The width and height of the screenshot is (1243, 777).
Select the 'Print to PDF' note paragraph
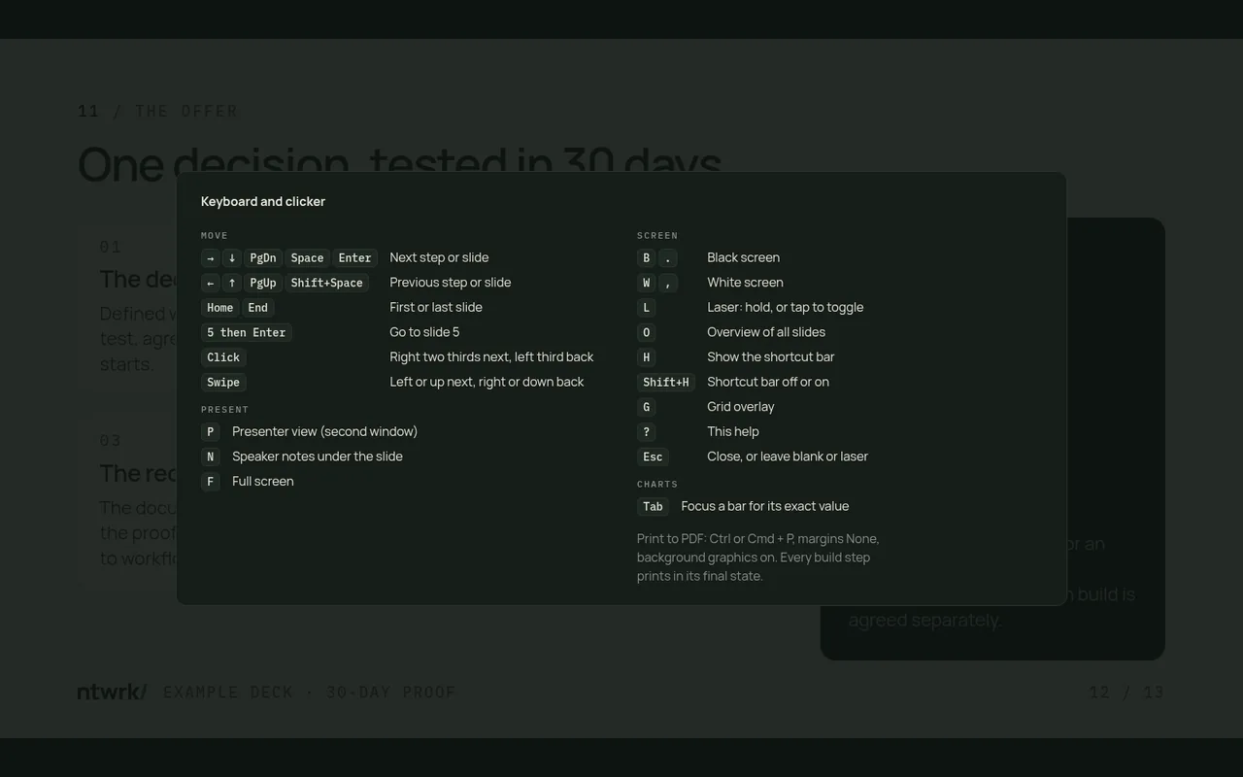[758, 557]
